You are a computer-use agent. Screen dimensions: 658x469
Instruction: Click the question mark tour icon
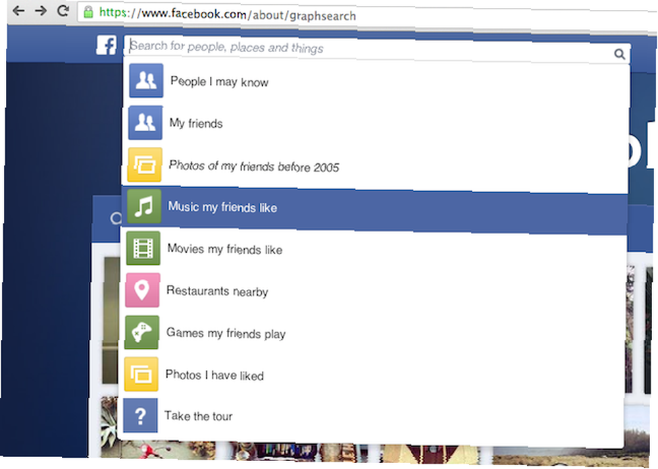(141, 415)
